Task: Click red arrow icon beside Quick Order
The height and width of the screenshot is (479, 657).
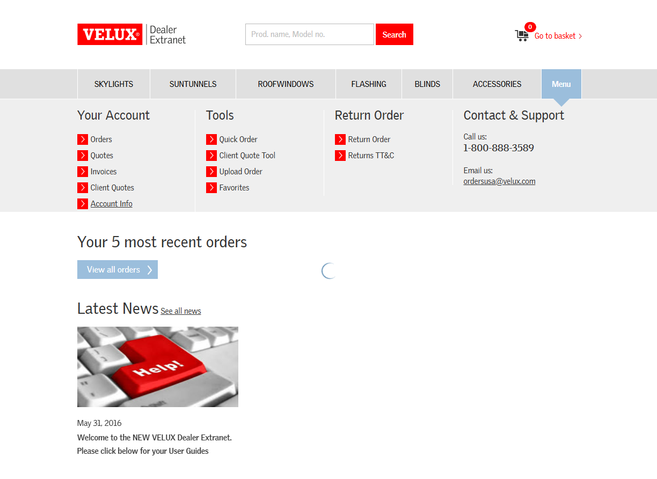Action: [x=211, y=139]
